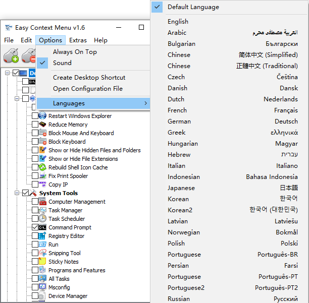Choose Chinese Traditional language

(x=230, y=66)
